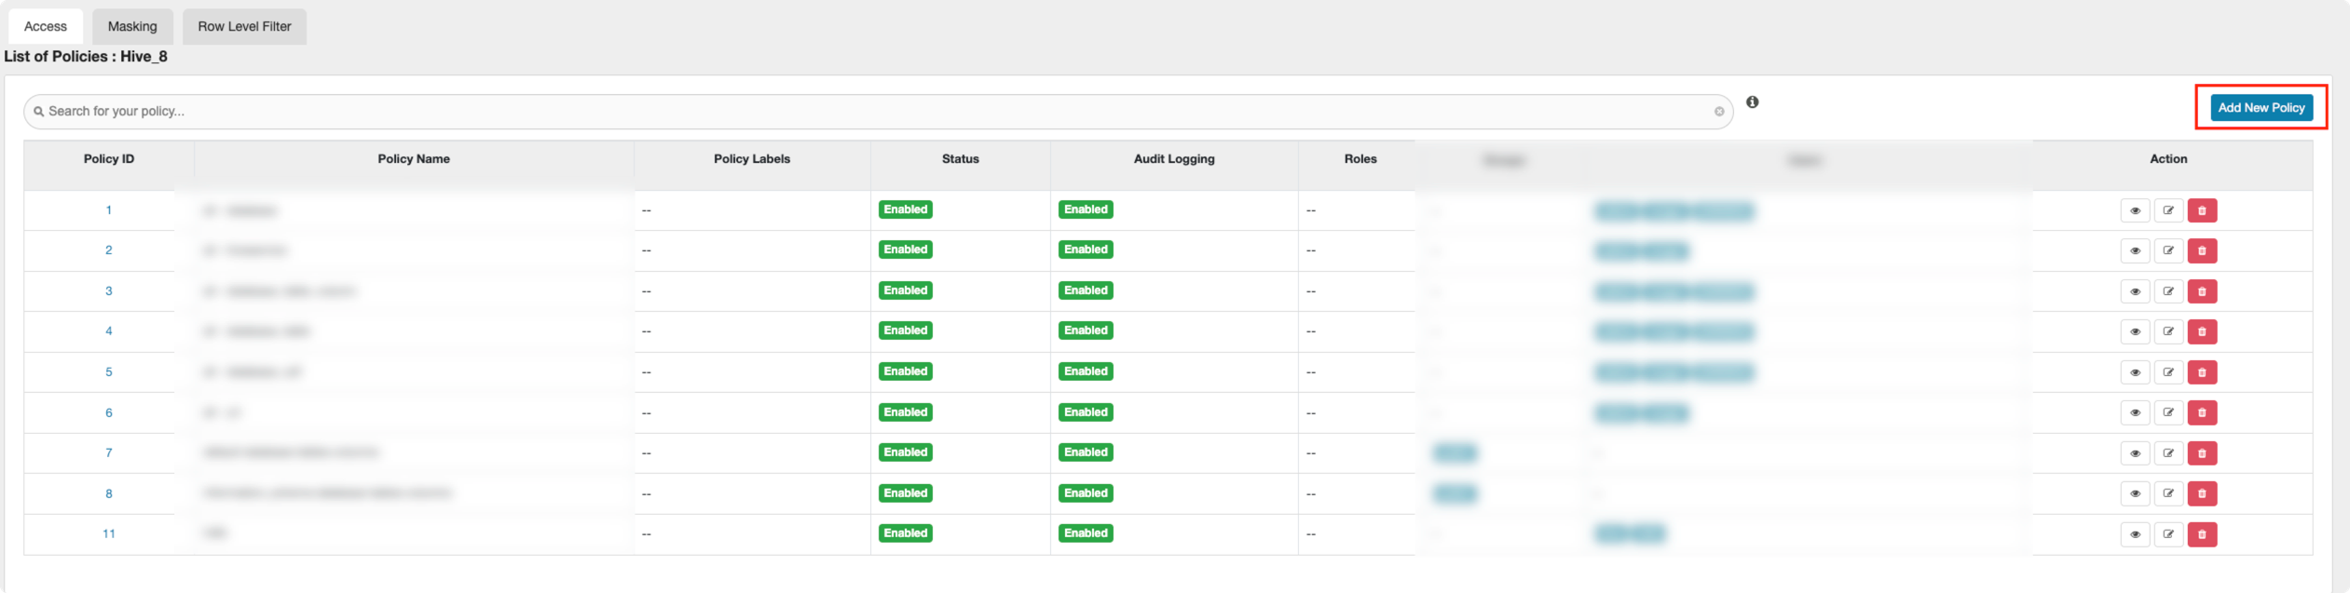The image size is (2350, 593).
Task: Edit policy 2 using the pencil icon
Action: pyautogui.click(x=2167, y=250)
